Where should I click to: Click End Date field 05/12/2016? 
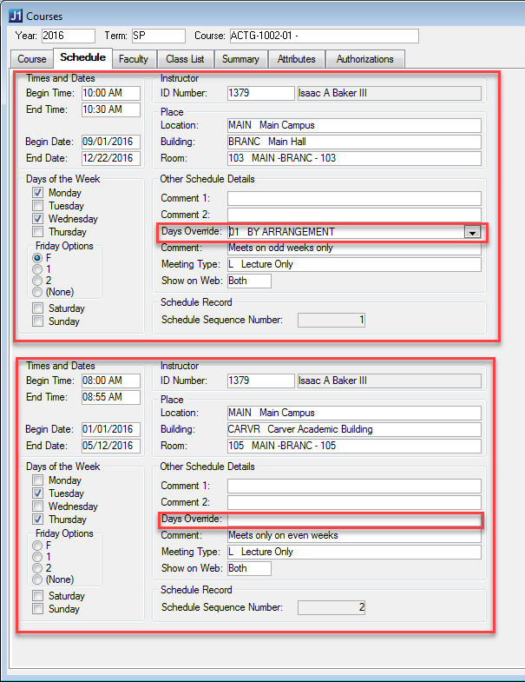111,446
